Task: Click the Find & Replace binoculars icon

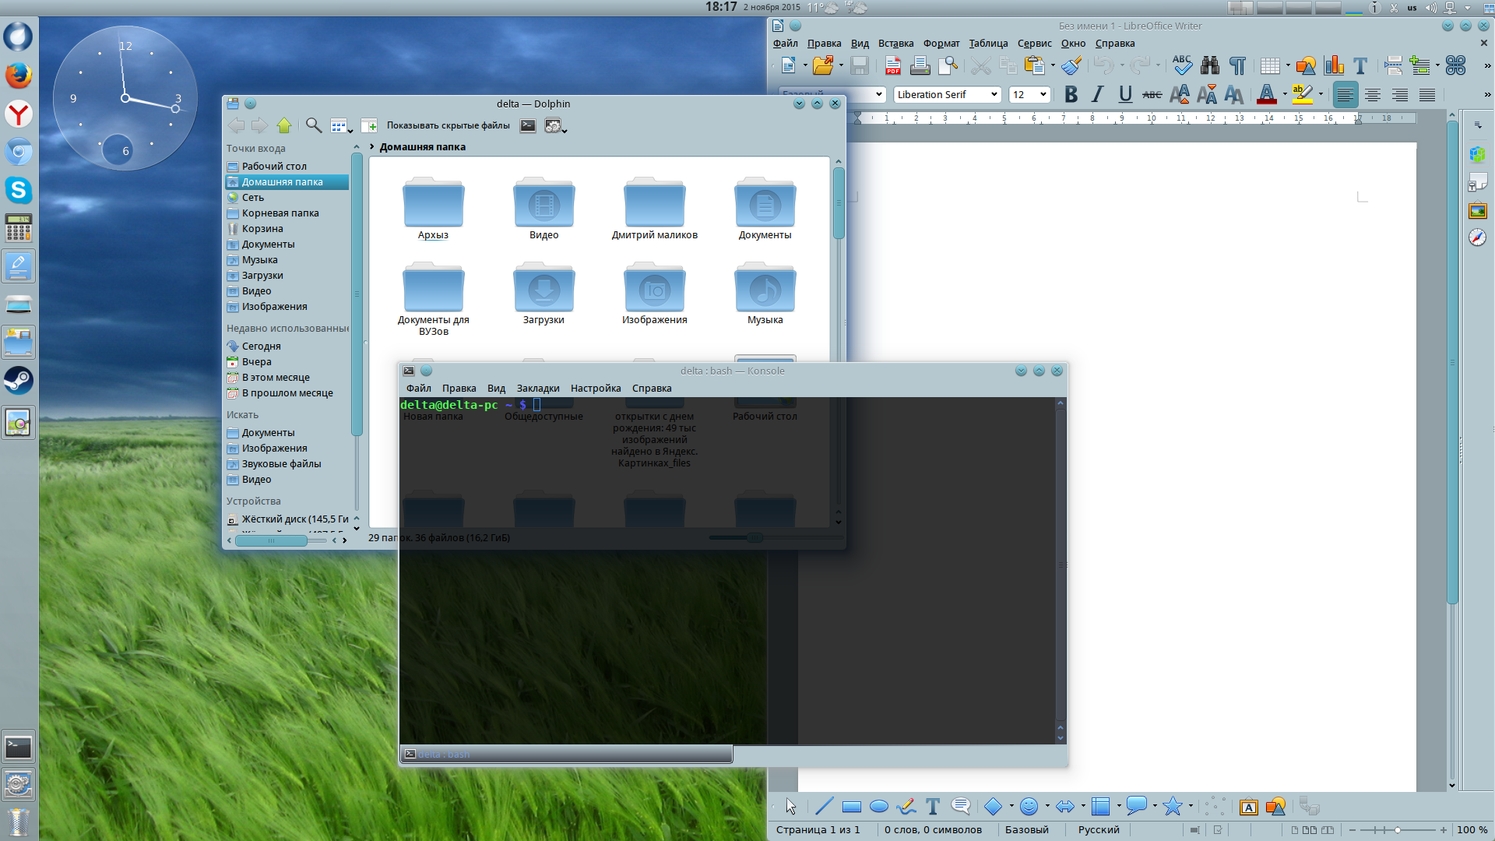Action: [x=1209, y=66]
